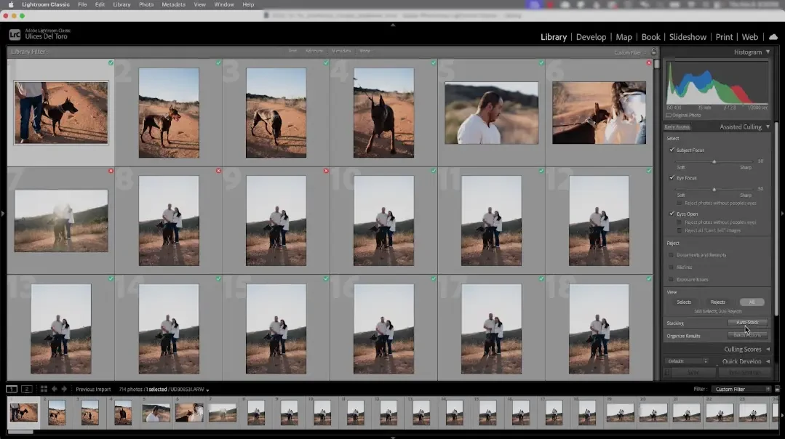This screenshot has width=785, height=439.
Task: Show left panel with edge arrow
Action: coord(2,214)
